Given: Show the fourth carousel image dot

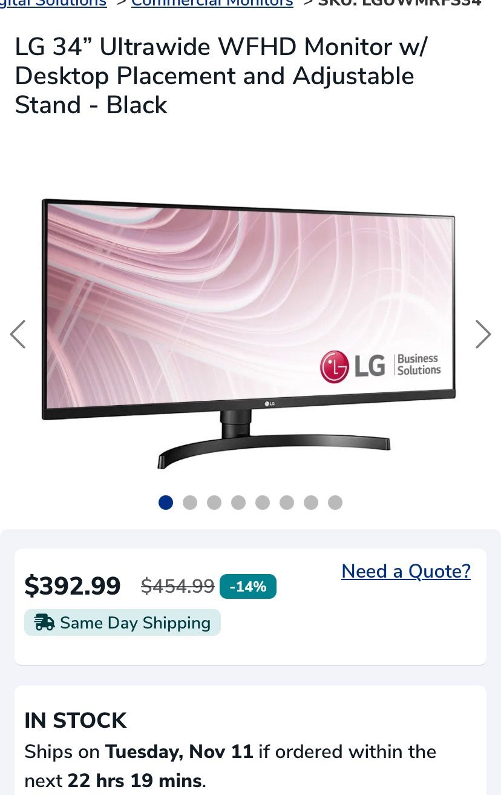Looking at the screenshot, I should click(238, 503).
